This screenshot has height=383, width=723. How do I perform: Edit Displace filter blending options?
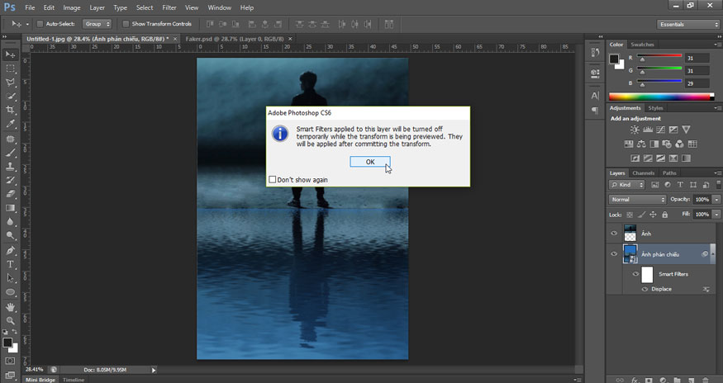pos(706,290)
